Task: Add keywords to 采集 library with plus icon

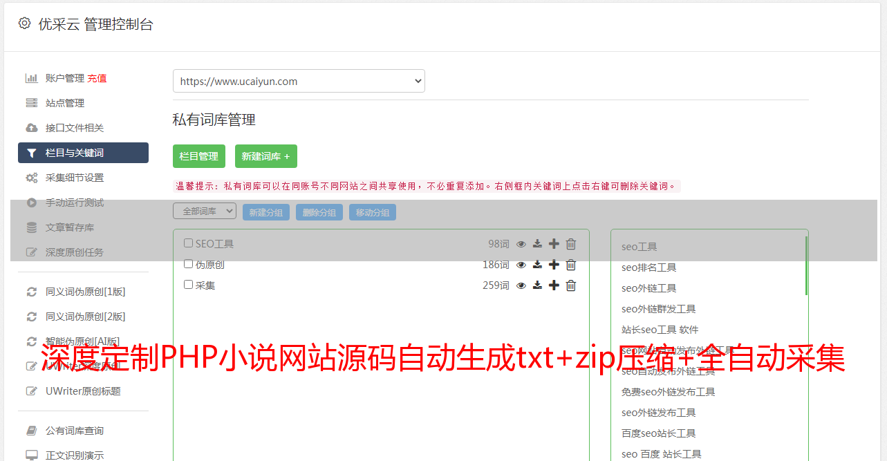Action: pyautogui.click(x=554, y=285)
